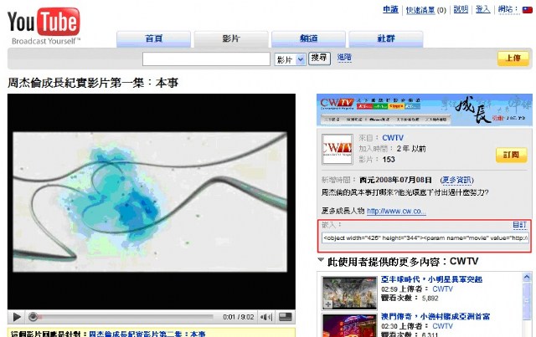Viewport: 536px width, 337px height.
Task: Open the http://www.cw.co... link
Action: point(396,212)
